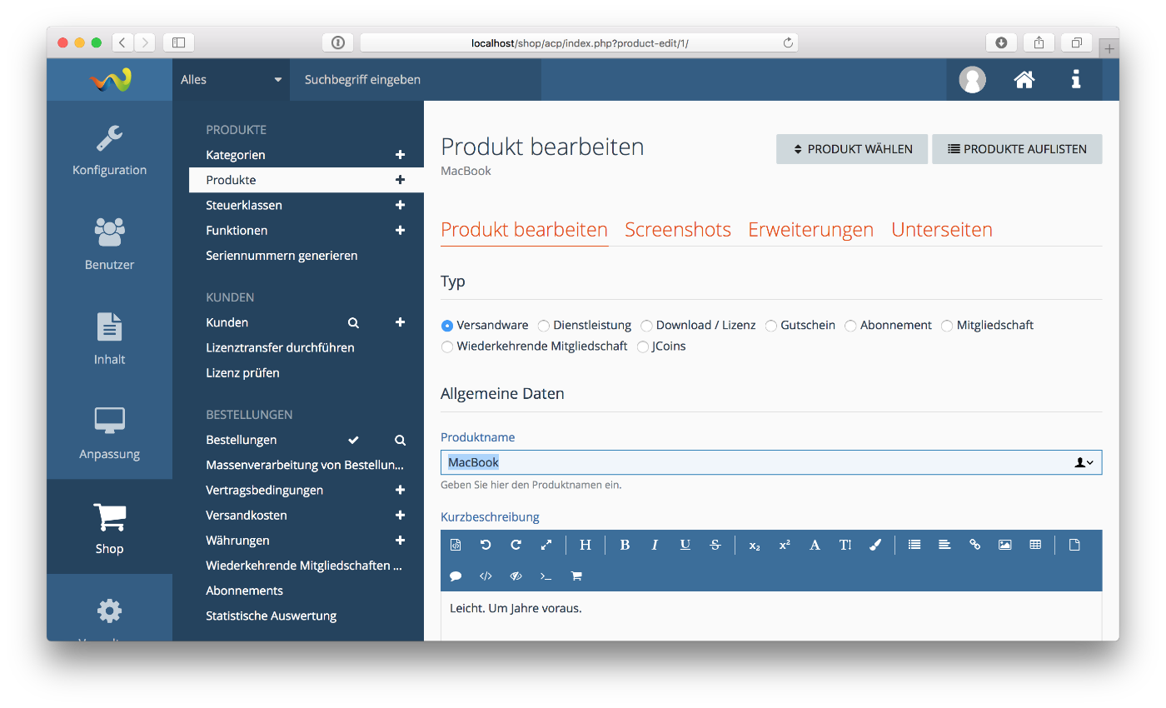Open the Erweiterungen tab
This screenshot has width=1166, height=708.
(x=810, y=230)
